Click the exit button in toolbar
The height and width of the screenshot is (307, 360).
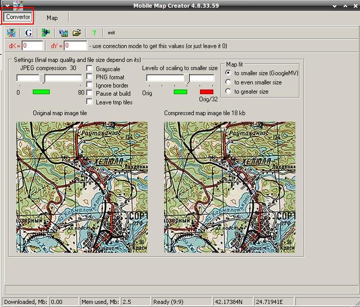coord(111,33)
